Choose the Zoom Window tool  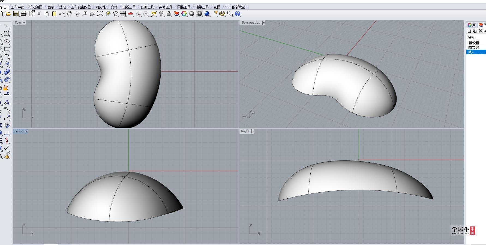[92, 14]
